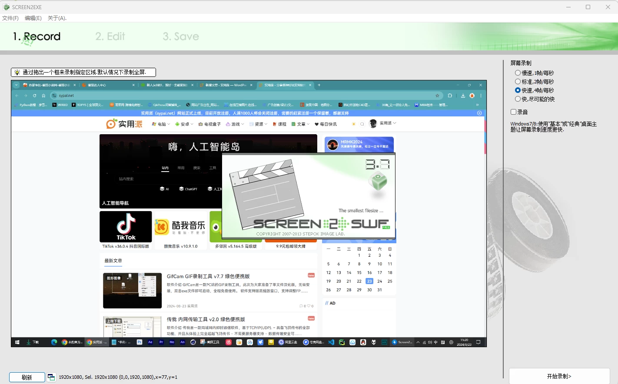Viewport: 618px width, 384px height.
Task: Go to the 1. Record step
Action: (37, 36)
